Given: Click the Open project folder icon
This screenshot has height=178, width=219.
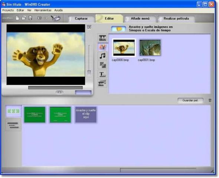Looking at the screenshot, I should [24, 18].
